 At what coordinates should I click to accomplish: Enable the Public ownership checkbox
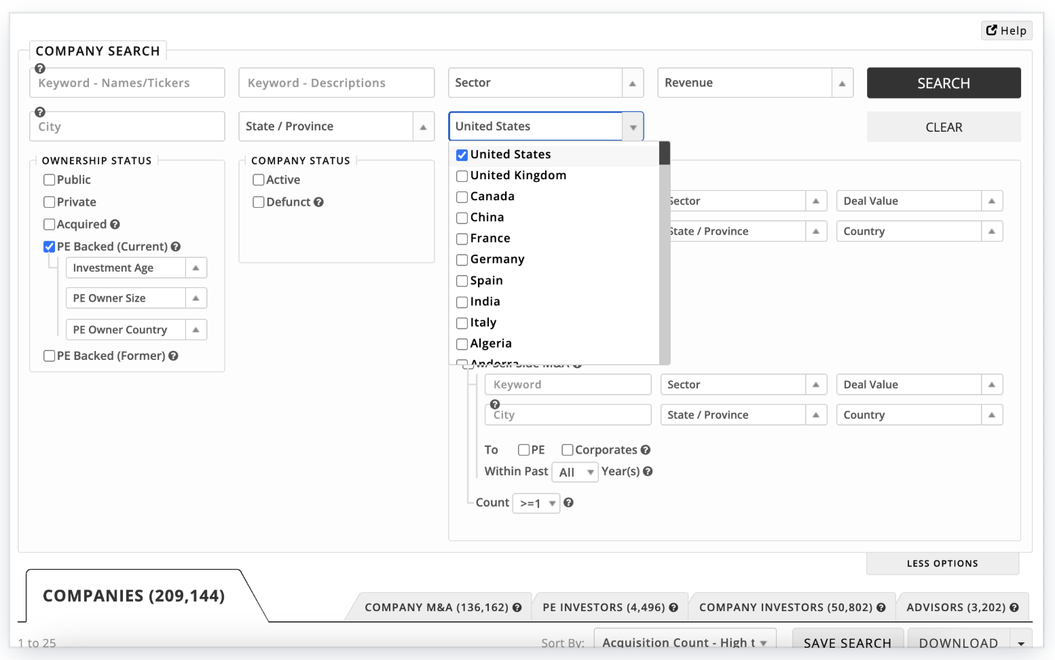50,180
